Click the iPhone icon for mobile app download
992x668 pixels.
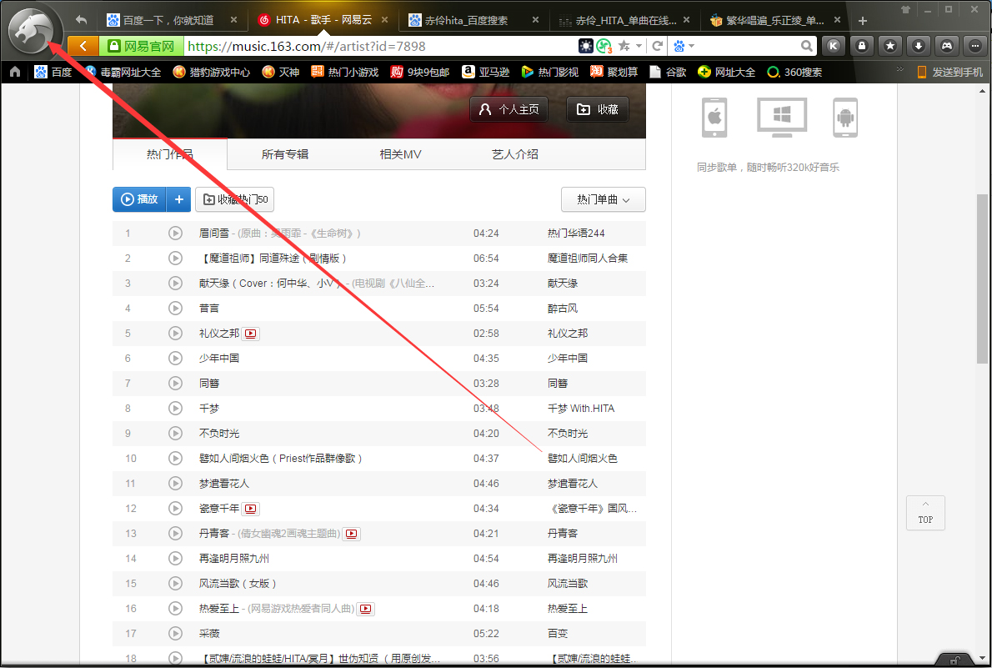tap(714, 117)
